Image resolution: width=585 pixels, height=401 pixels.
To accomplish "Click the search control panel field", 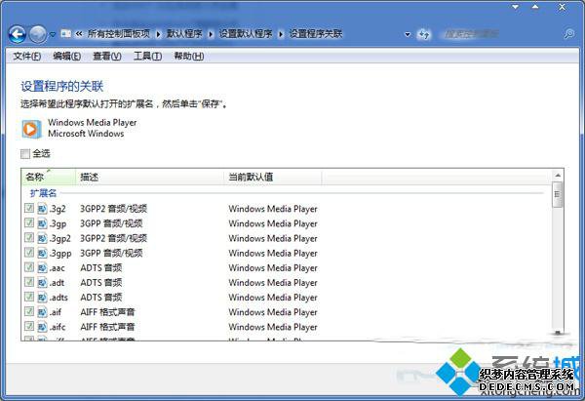I will click(x=500, y=34).
